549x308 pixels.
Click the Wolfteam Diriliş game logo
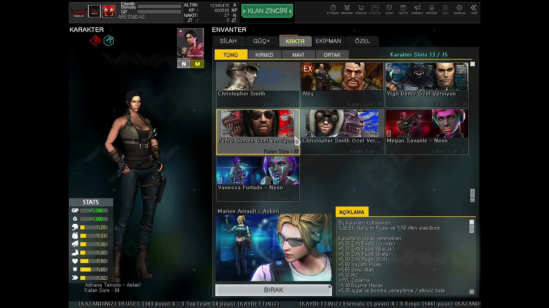click(78, 12)
